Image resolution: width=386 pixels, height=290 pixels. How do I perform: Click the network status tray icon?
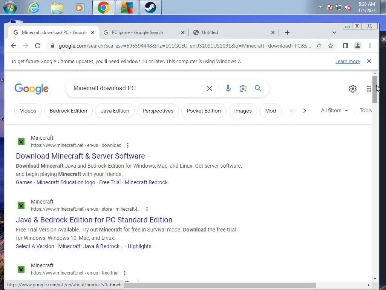tap(339, 8)
